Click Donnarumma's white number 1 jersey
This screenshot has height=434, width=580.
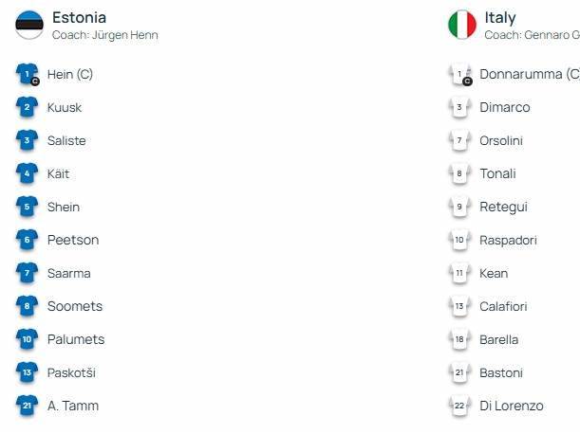(459, 74)
